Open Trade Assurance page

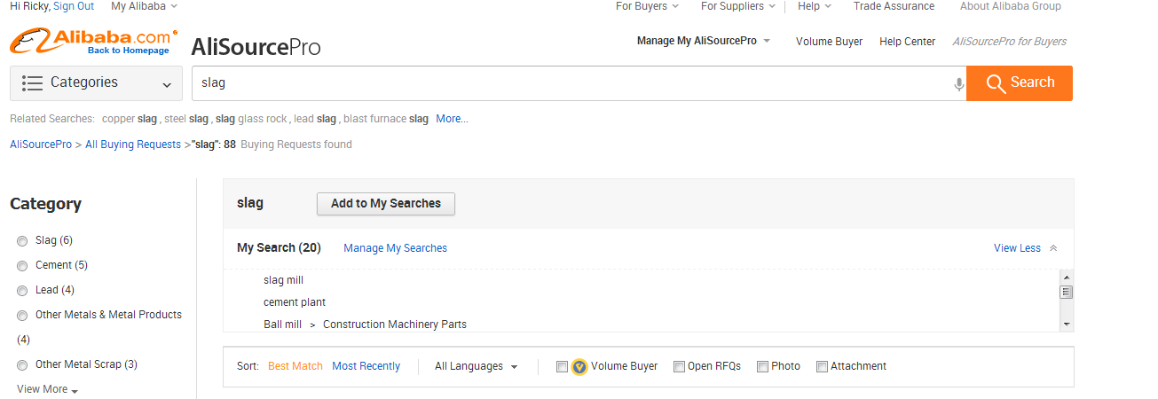(x=894, y=6)
